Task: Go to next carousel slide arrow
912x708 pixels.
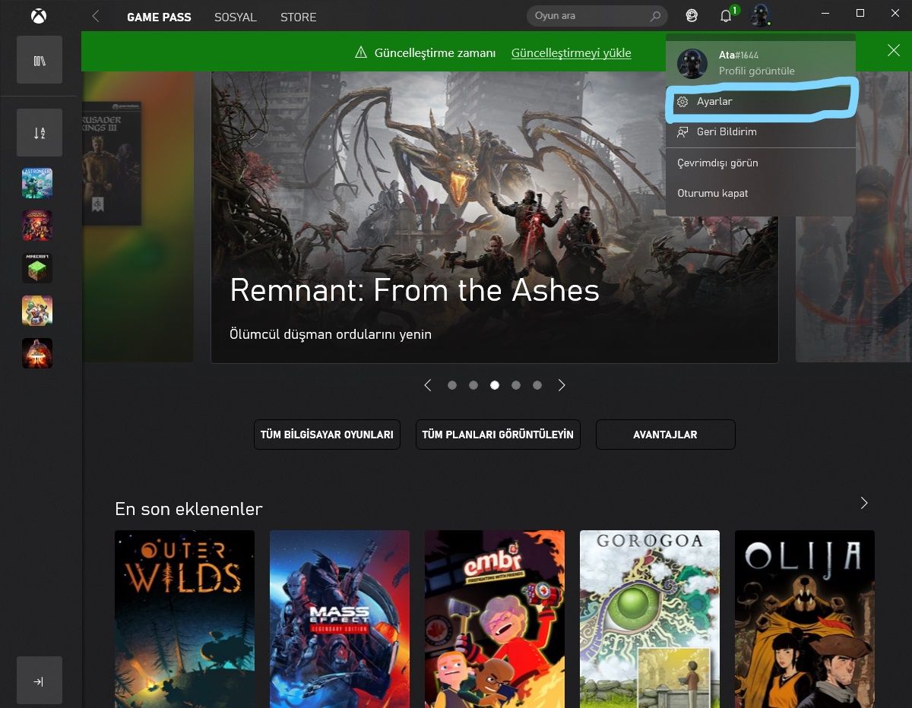Action: point(562,385)
